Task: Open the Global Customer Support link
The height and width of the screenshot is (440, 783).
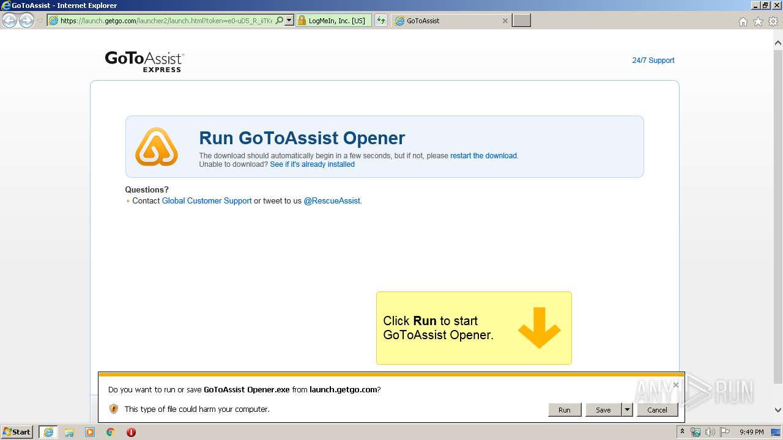Action: point(207,200)
